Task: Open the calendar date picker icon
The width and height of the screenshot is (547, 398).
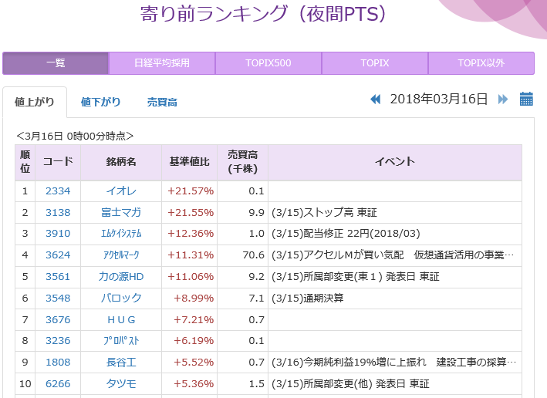Action: (526, 99)
